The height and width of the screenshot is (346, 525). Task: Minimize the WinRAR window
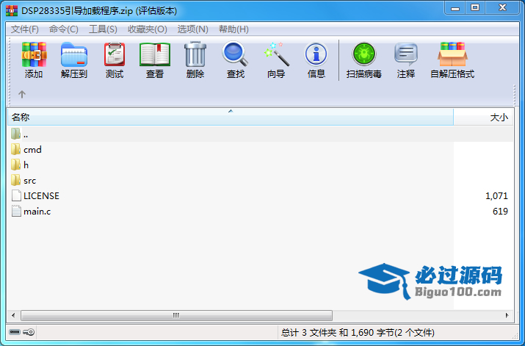455,8
